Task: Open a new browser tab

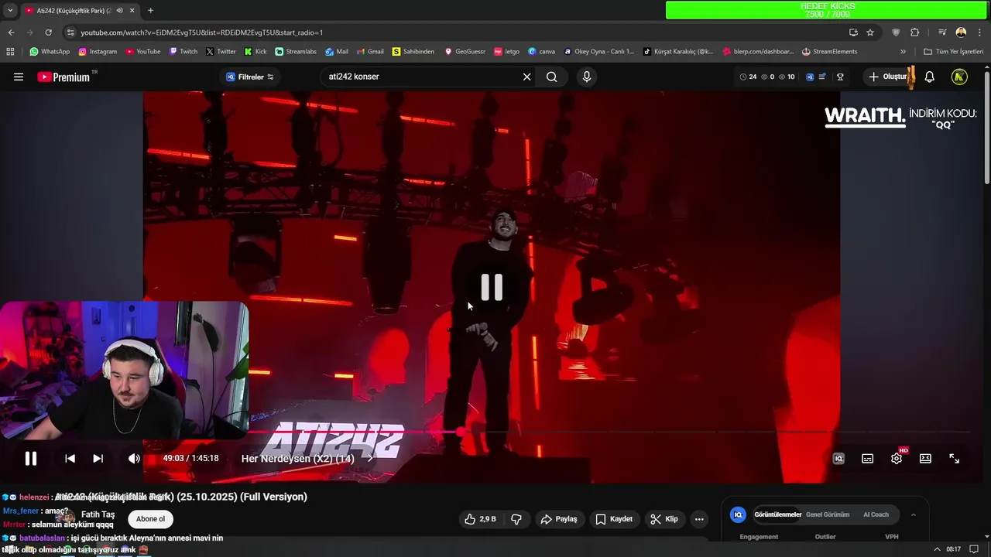Action: click(x=150, y=11)
